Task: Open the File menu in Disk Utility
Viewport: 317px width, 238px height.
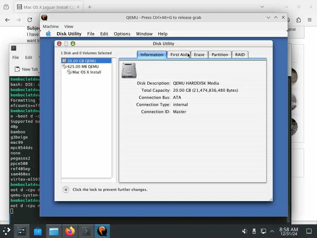Action: (x=91, y=34)
